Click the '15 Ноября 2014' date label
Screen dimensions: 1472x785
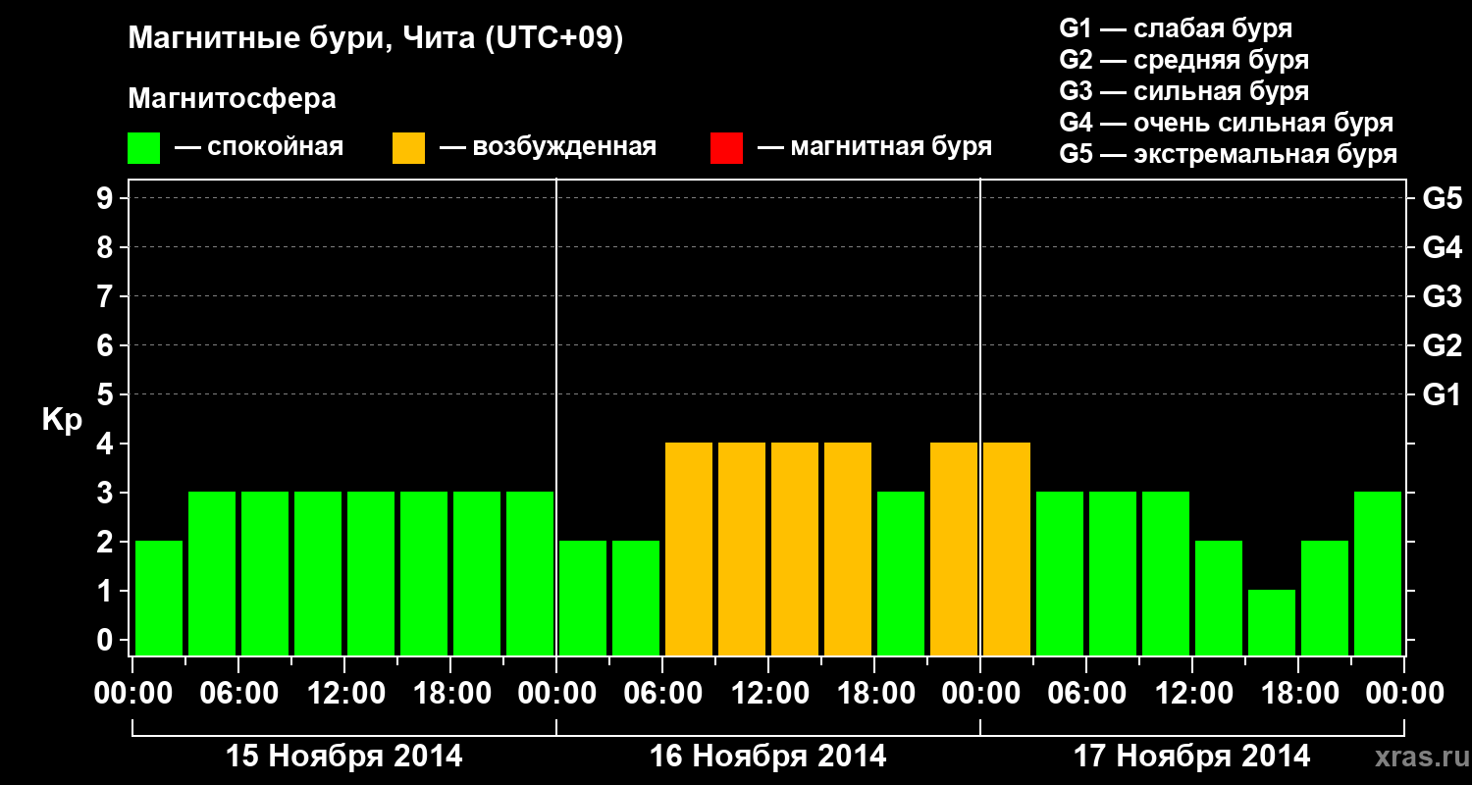(x=344, y=757)
